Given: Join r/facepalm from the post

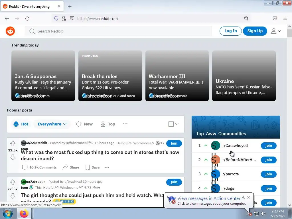Looking at the screenshot, I should [x=174, y=182].
